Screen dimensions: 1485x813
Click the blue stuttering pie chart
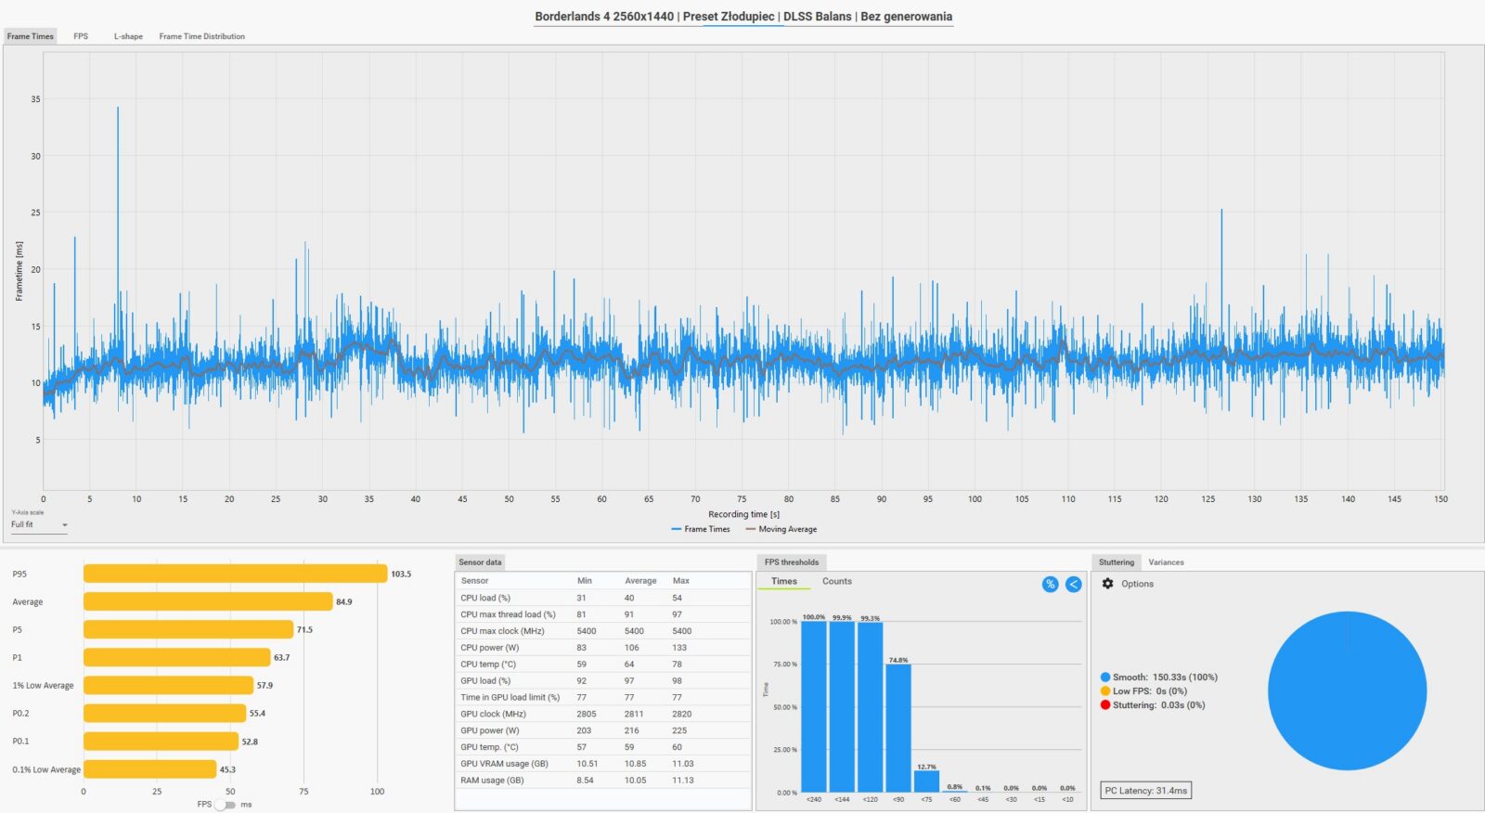[x=1347, y=690]
